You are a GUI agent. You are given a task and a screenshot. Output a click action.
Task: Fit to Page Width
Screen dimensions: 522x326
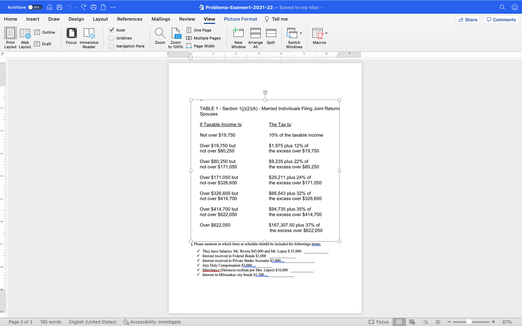(200, 46)
